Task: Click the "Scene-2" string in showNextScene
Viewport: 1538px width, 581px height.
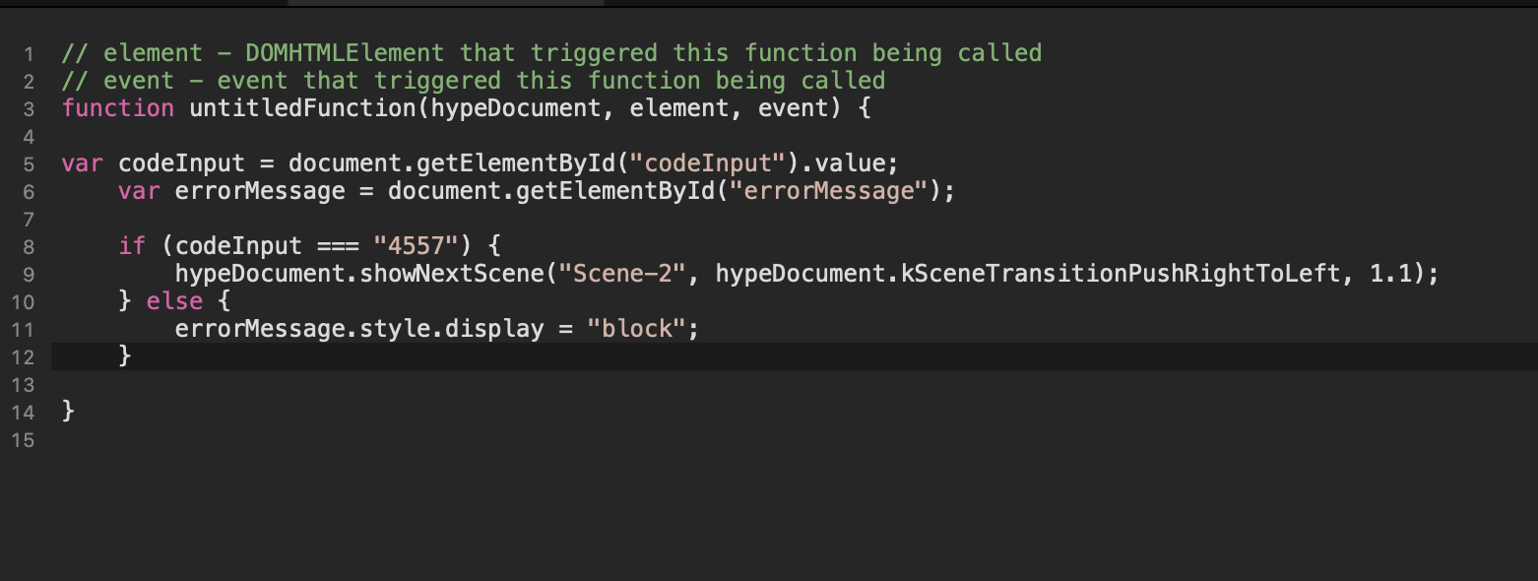Action: (x=621, y=274)
